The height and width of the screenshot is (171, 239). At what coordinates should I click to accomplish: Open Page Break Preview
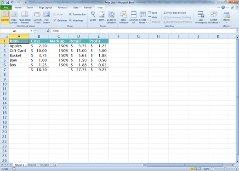pyautogui.click(x=25, y=17)
